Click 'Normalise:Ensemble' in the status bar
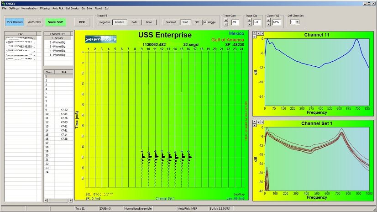This screenshot has width=377, height=212. (x=138, y=208)
